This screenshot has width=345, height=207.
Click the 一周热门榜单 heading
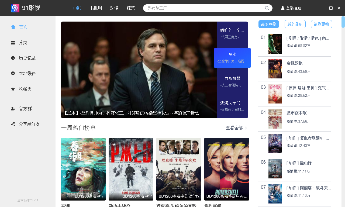click(78, 128)
